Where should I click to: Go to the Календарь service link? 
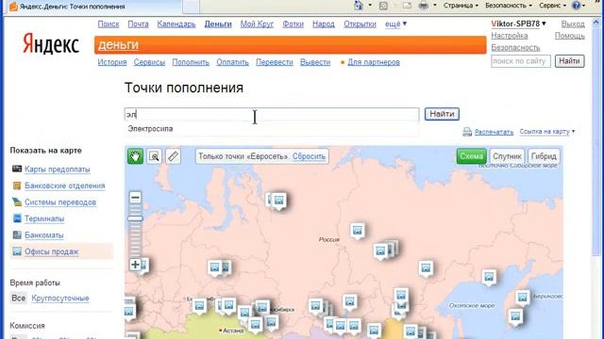[x=176, y=24]
